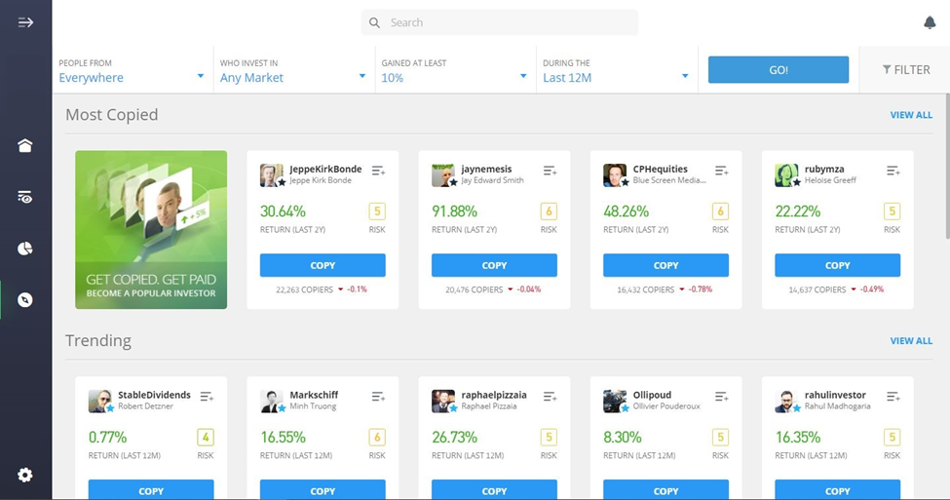Open jaynemesis avatar picture

coord(443,175)
